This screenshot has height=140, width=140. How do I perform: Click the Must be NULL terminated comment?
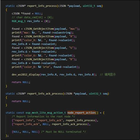click(64, 132)
